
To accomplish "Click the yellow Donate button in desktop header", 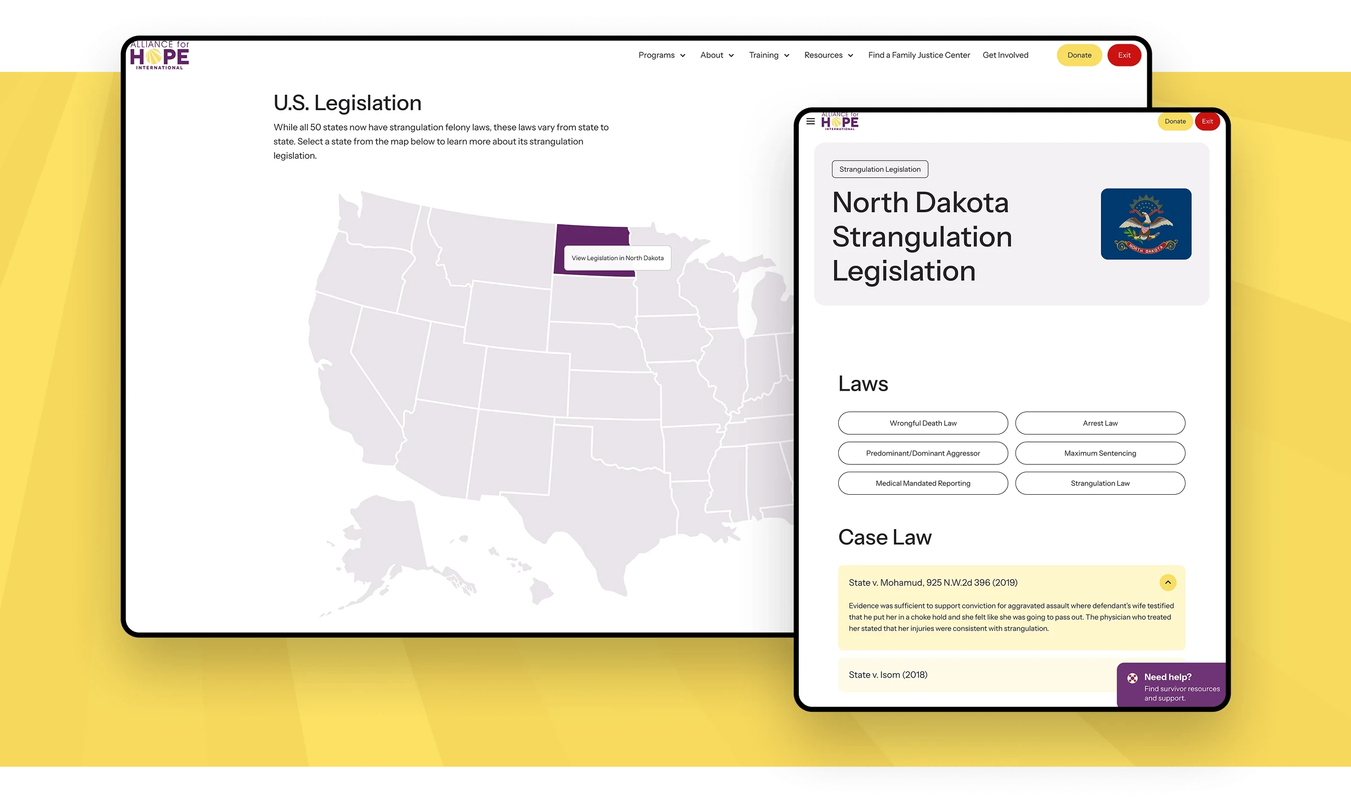I will tap(1079, 55).
